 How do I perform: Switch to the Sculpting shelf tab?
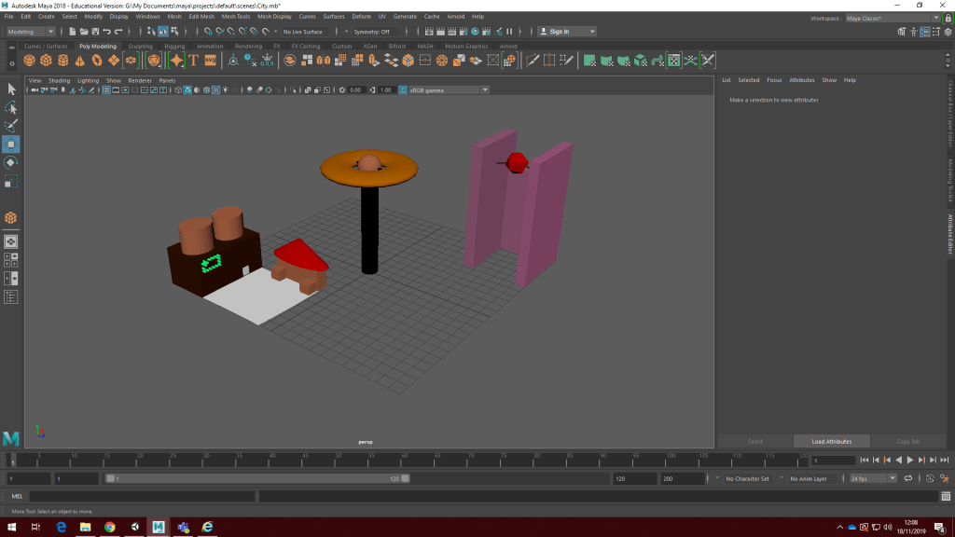point(140,46)
